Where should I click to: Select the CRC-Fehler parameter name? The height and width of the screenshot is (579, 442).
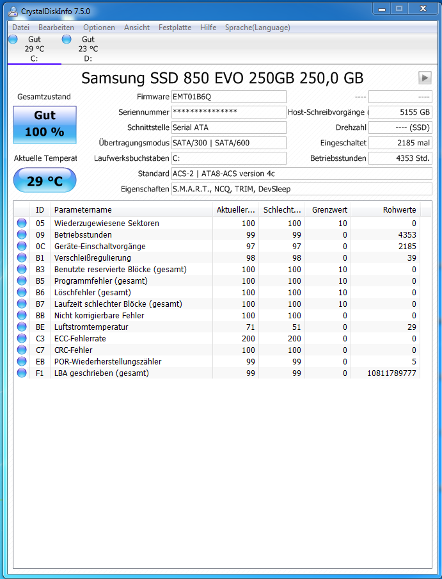(x=74, y=350)
